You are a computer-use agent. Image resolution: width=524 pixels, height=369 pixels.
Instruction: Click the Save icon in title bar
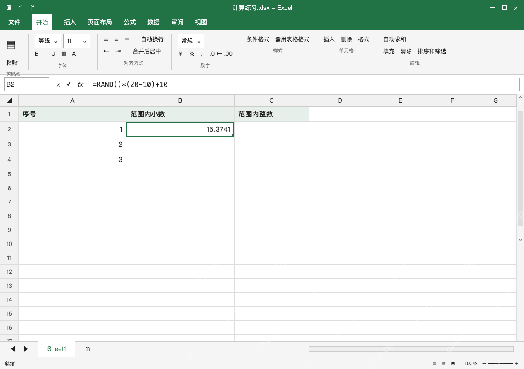[9, 7]
